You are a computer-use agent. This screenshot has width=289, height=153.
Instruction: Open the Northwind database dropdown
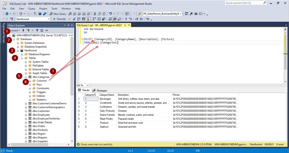(48, 19)
